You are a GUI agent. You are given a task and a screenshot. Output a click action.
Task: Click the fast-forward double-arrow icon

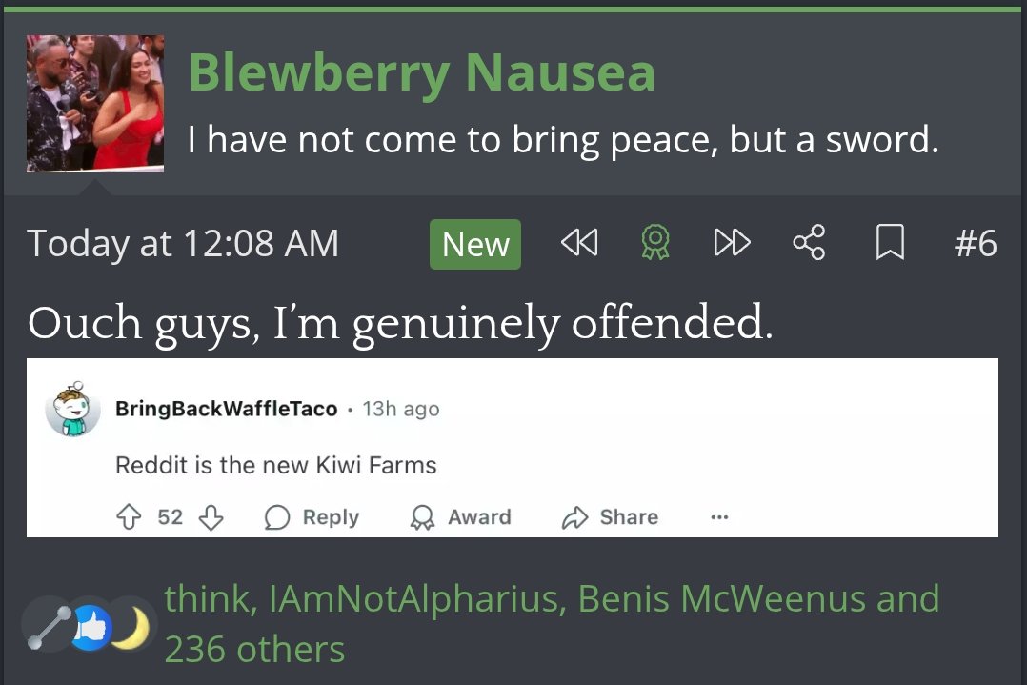732,245
